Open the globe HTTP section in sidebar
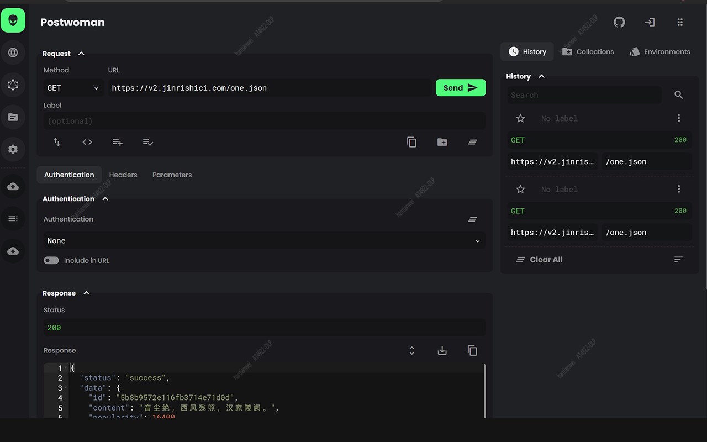707x442 pixels. (13, 52)
